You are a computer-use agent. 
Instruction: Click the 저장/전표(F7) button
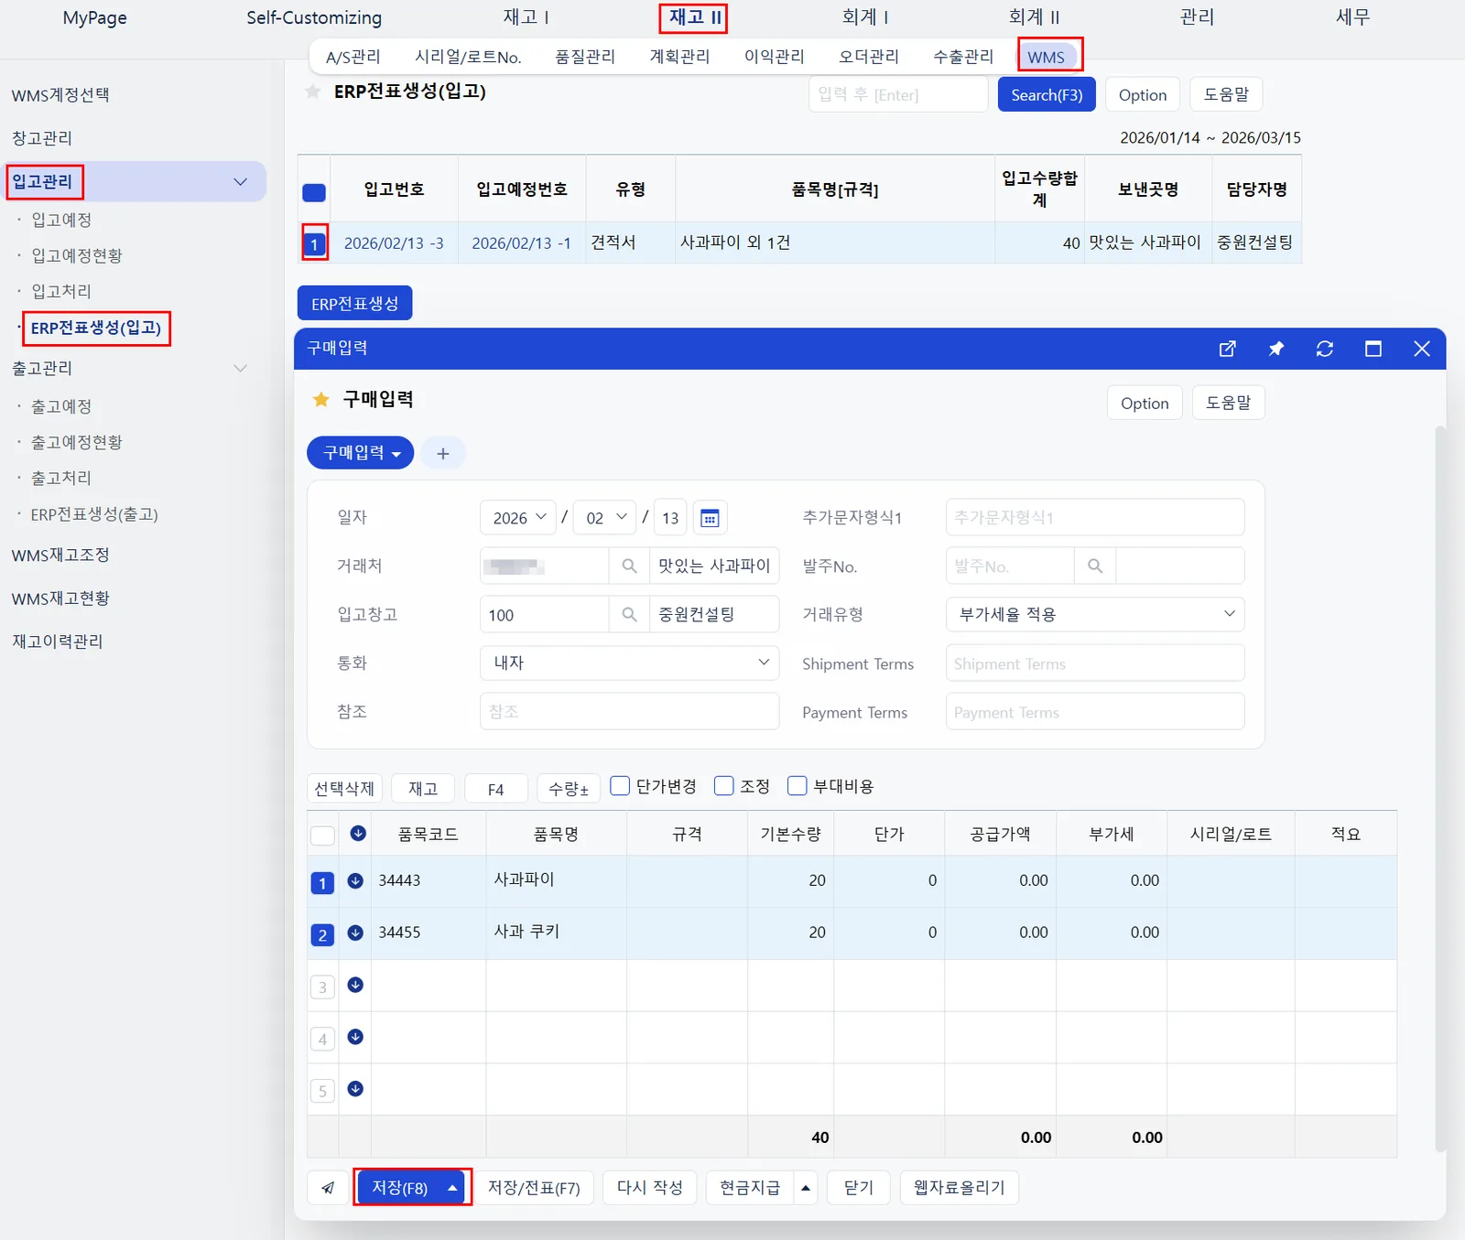pos(534,1188)
